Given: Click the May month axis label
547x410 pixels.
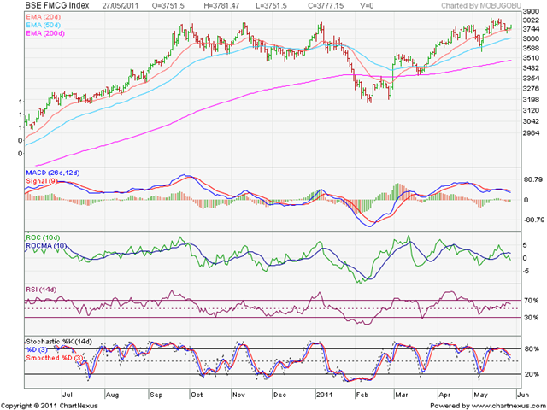Looking at the screenshot, I should click(480, 395).
